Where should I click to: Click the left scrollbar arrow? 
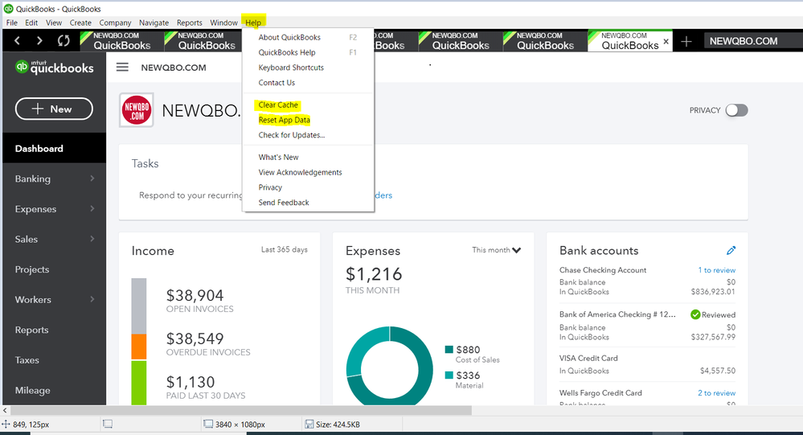click(x=5, y=410)
